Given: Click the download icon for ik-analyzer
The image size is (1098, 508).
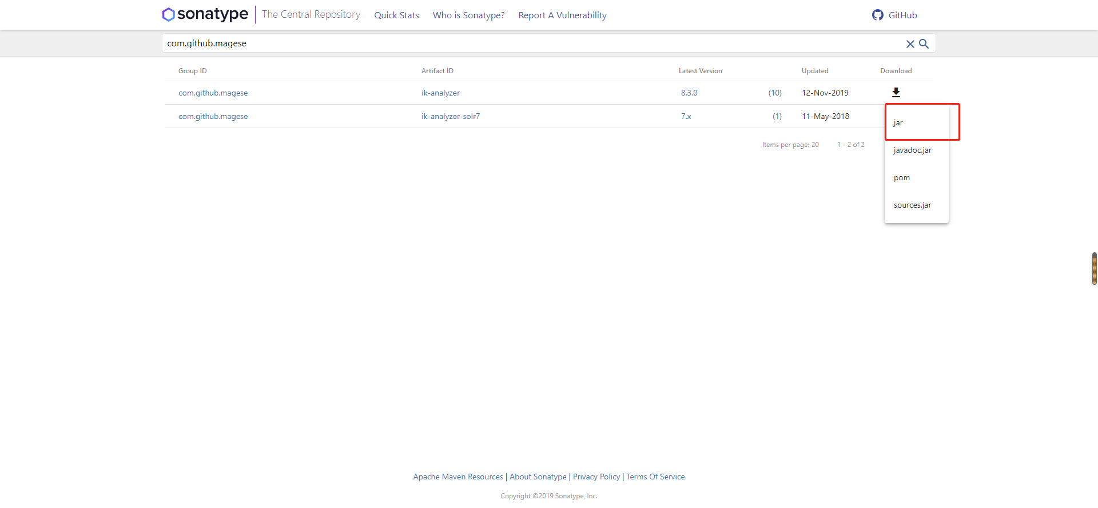Looking at the screenshot, I should pos(896,92).
